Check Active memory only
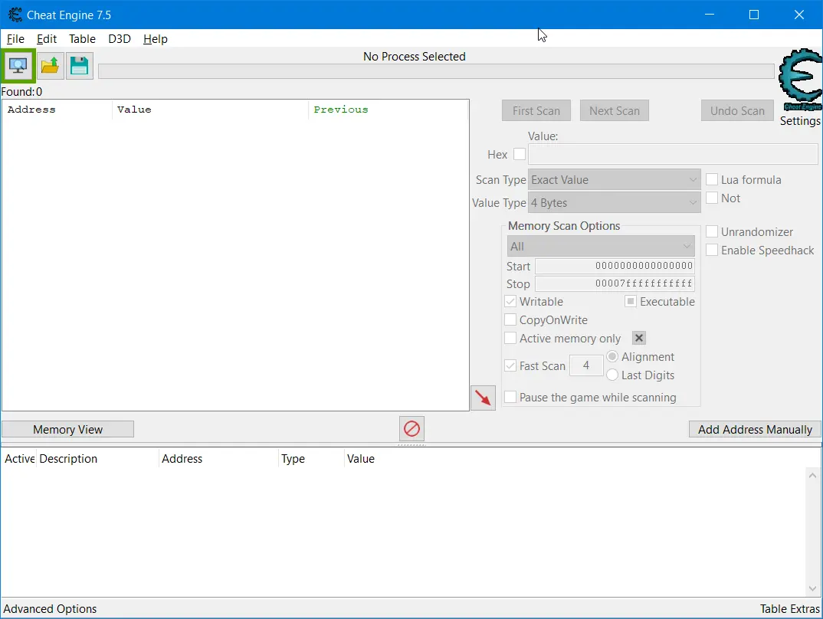This screenshot has width=823, height=619. coord(510,339)
